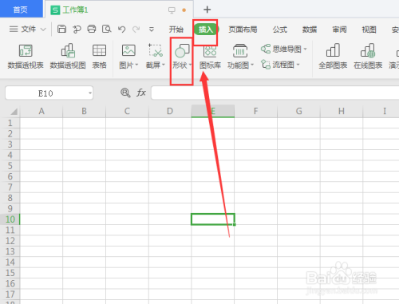399x304 pixels.
Task: Select column G header
Action: tap(298, 111)
